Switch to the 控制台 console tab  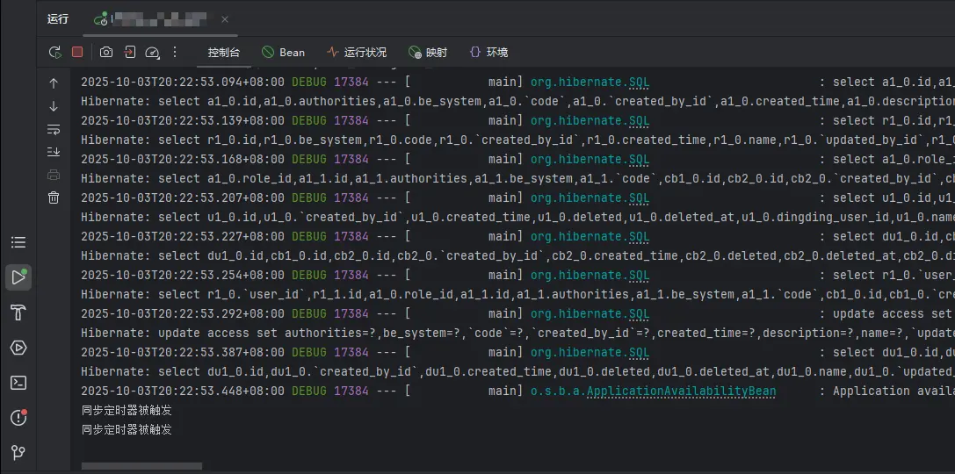click(x=223, y=53)
